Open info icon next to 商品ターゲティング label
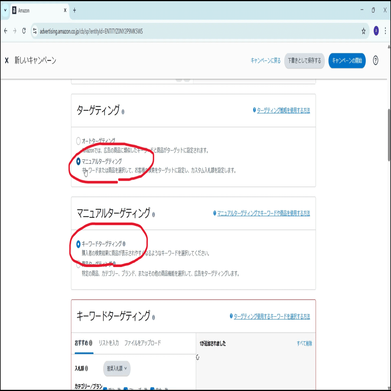 (x=114, y=263)
